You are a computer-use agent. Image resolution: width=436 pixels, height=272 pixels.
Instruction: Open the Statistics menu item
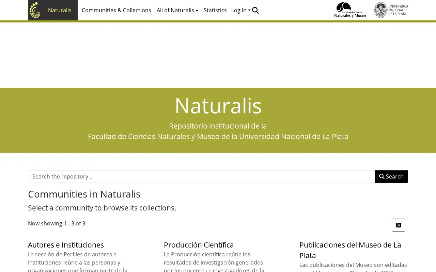215,10
